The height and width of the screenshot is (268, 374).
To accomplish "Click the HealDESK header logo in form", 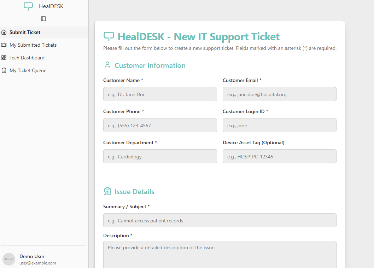I will 109,36.
